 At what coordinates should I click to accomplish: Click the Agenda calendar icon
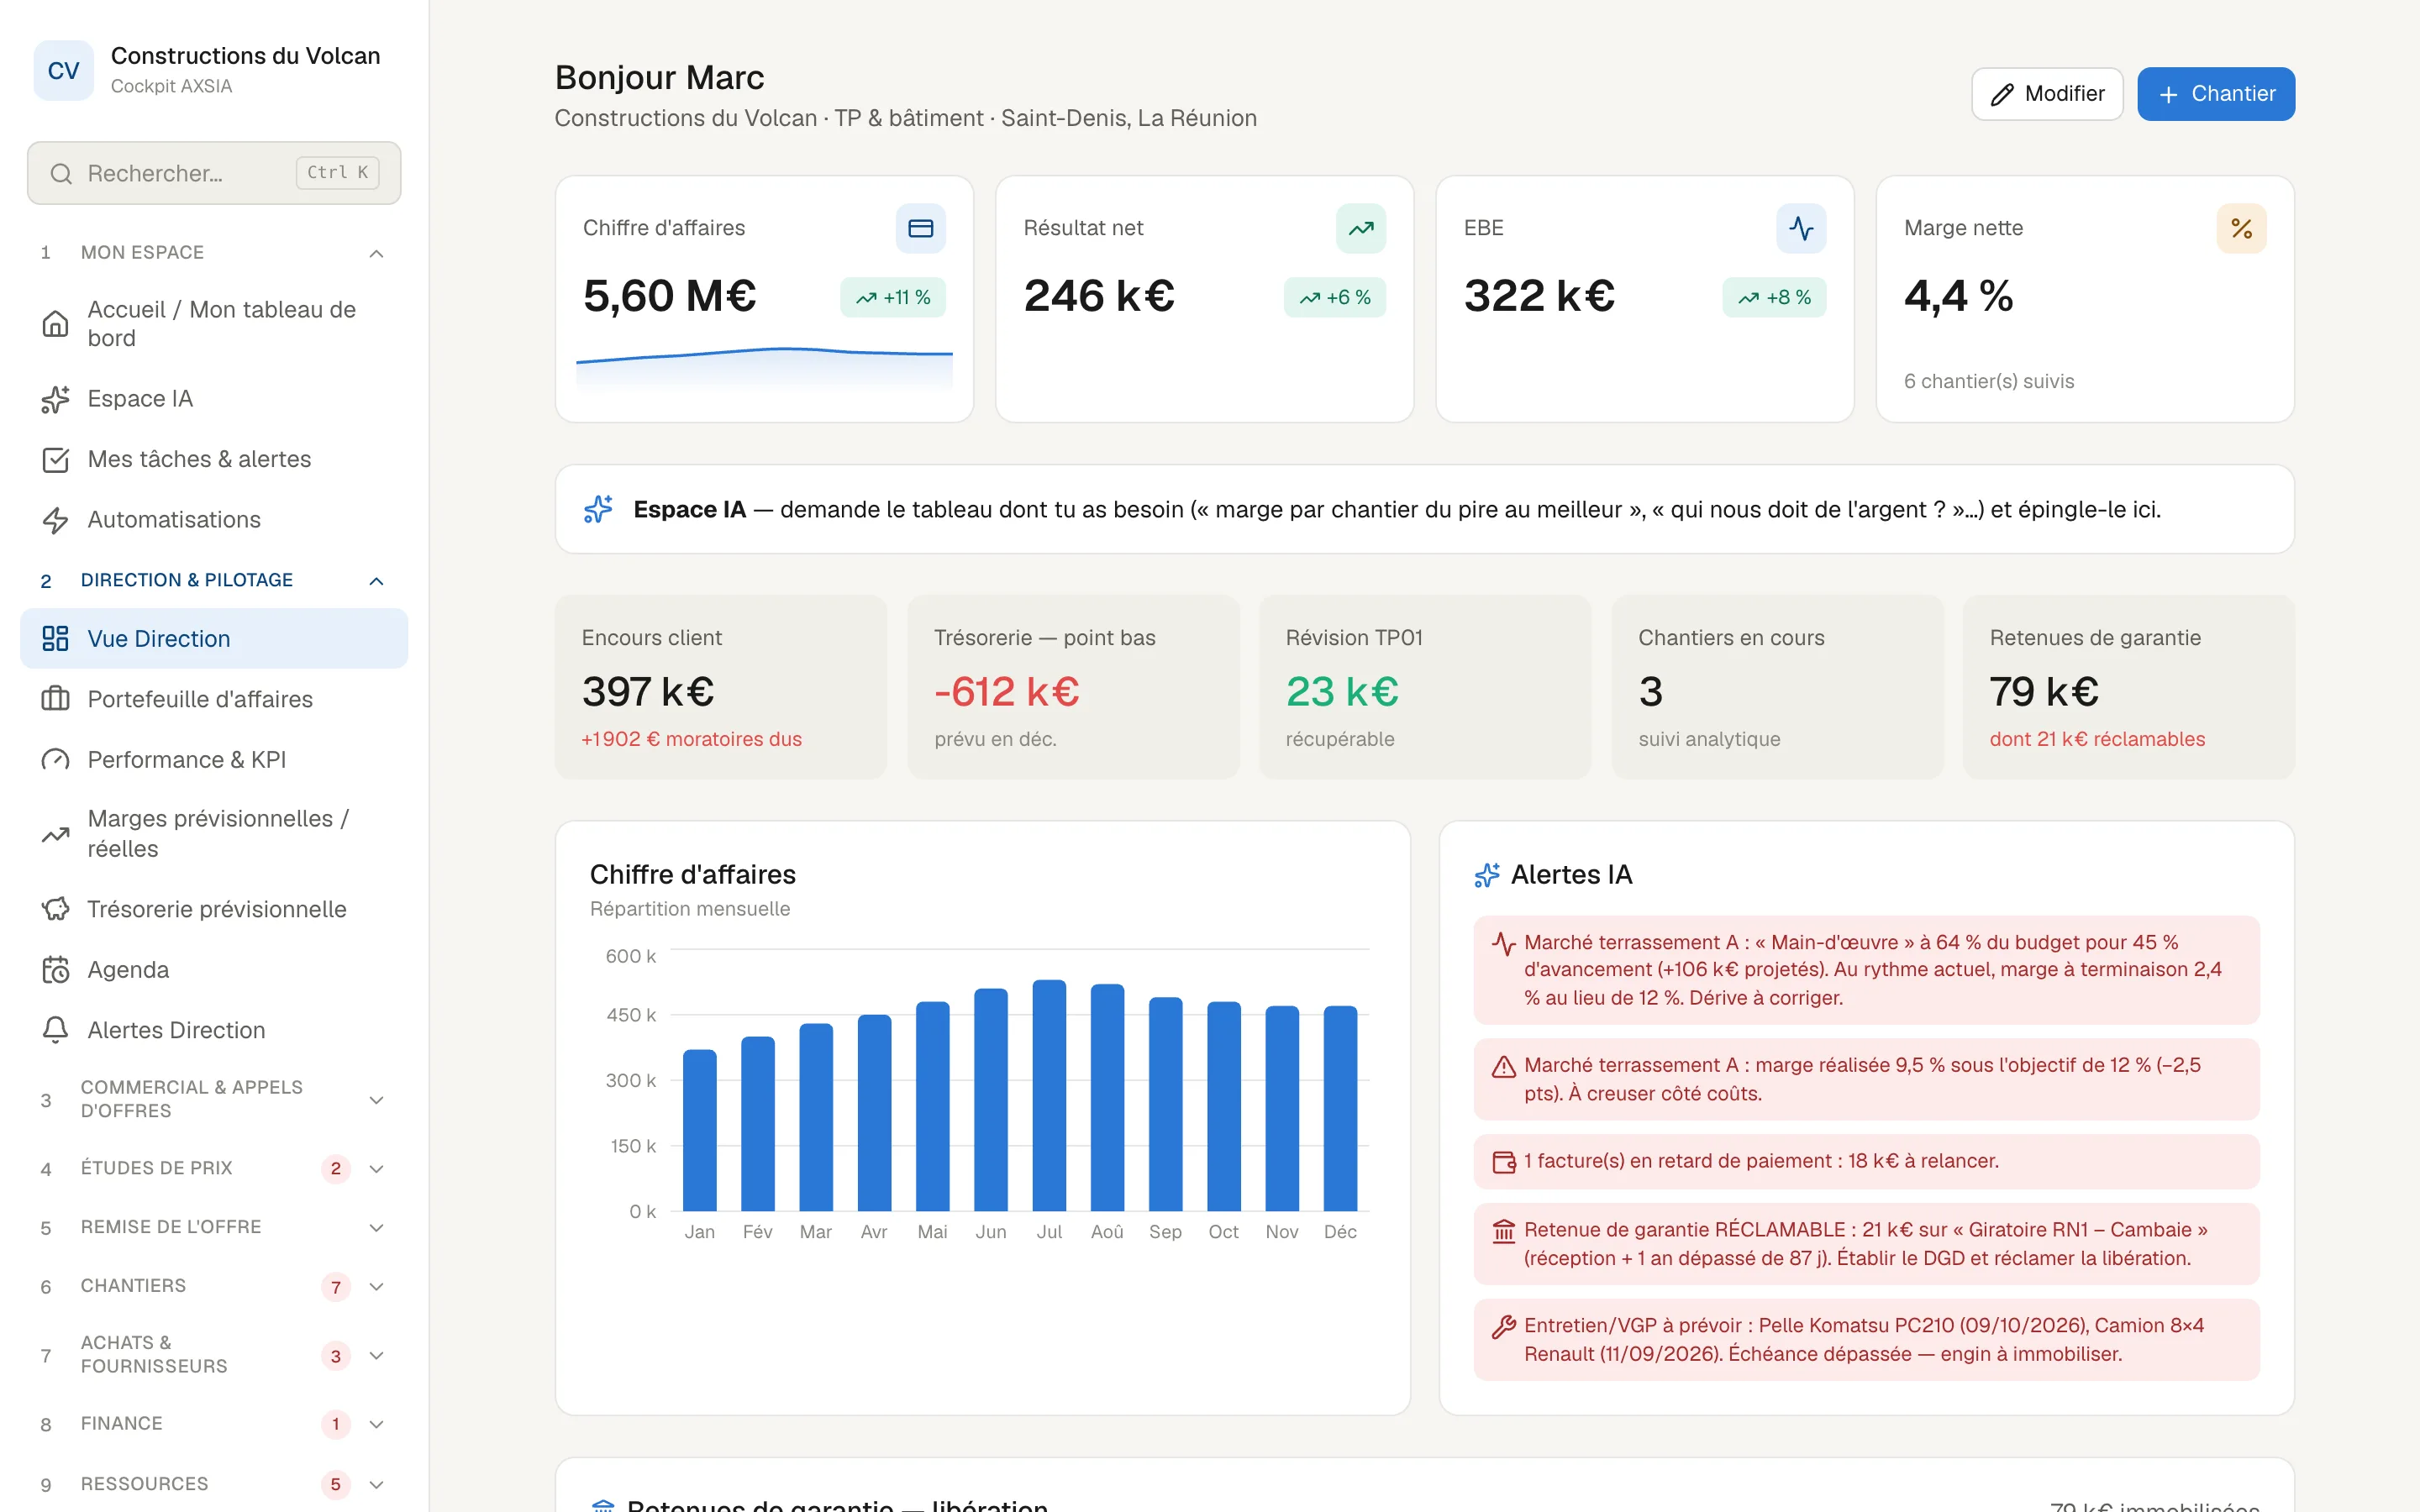coord(55,970)
